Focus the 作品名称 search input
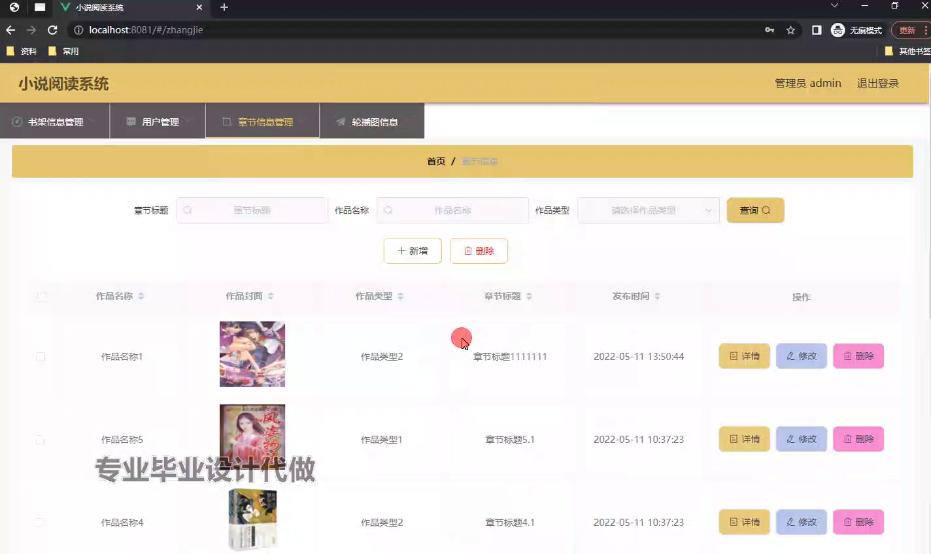Image resolution: width=931 pixels, height=554 pixels. click(x=452, y=210)
